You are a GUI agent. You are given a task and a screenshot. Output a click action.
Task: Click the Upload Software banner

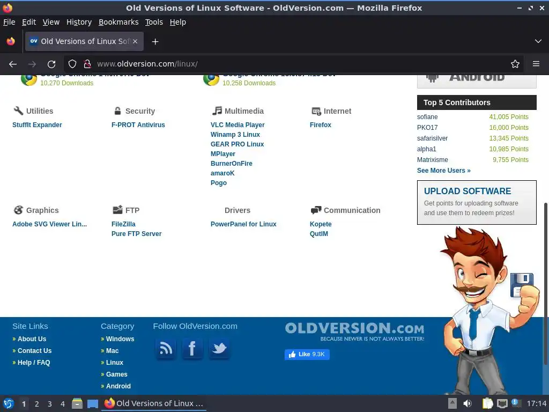point(477,202)
